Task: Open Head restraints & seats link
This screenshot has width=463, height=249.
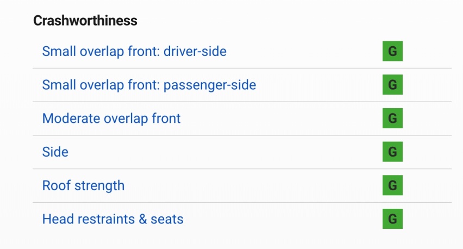Action: [113, 219]
